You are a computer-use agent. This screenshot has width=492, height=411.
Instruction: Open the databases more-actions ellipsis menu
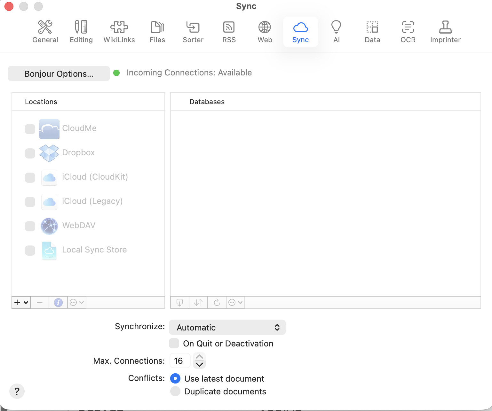236,302
